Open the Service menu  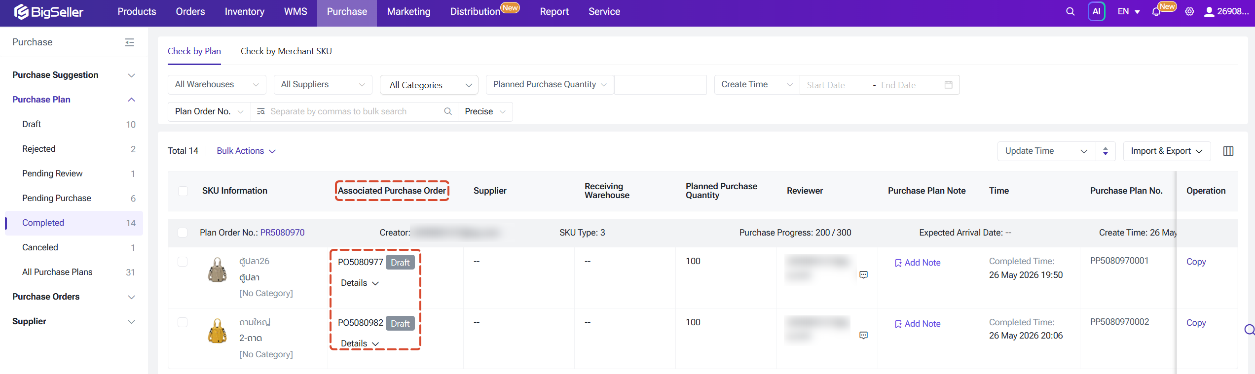[604, 11]
